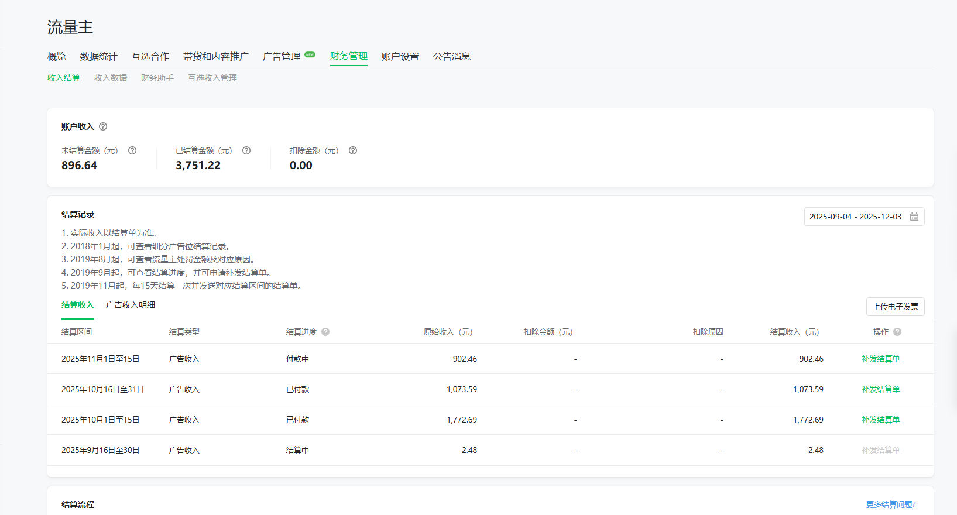Open 带货和内容推广 tab
This screenshot has width=957, height=515.
click(x=215, y=56)
